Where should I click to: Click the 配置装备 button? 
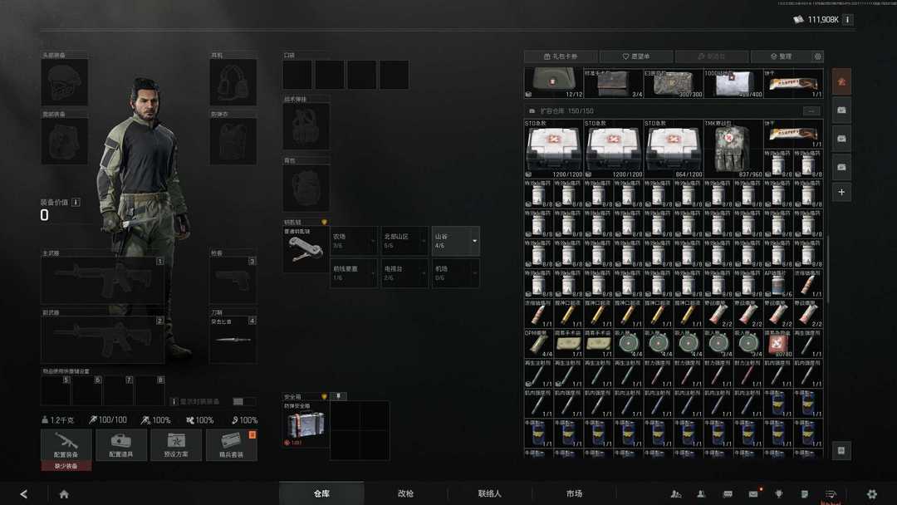click(x=66, y=444)
